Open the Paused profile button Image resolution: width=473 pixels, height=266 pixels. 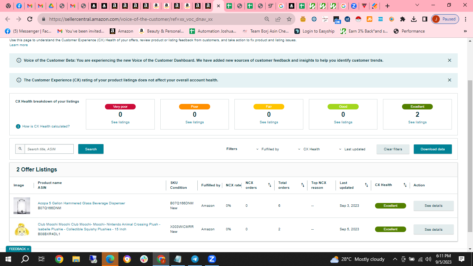click(445, 19)
